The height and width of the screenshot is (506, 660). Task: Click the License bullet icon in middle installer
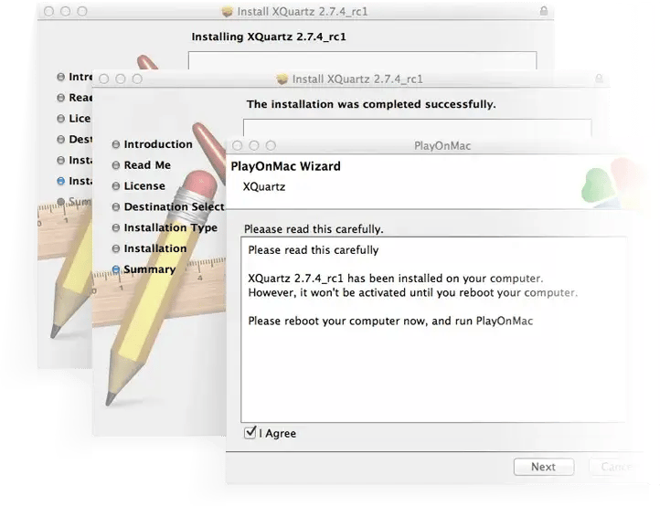(x=116, y=186)
